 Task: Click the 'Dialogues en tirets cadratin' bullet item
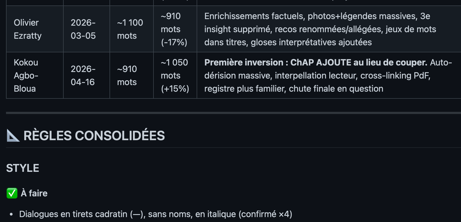(156, 214)
